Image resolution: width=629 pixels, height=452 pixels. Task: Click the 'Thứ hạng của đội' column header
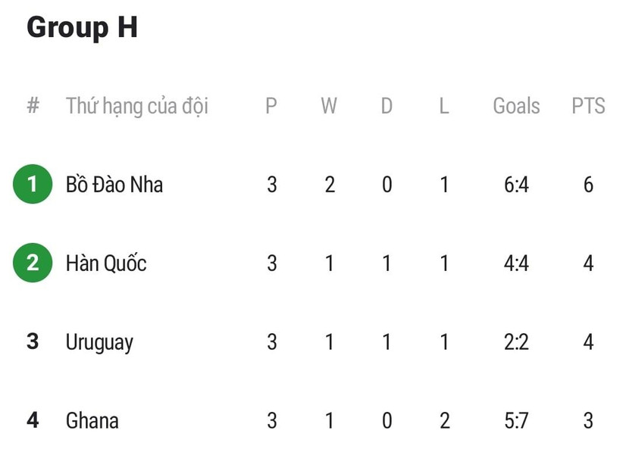pos(136,106)
